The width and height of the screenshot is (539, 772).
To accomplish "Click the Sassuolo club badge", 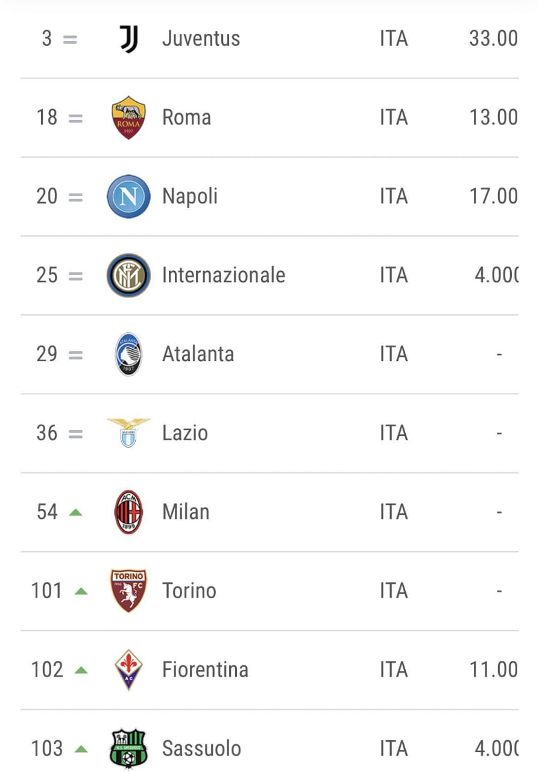I will tap(128, 748).
